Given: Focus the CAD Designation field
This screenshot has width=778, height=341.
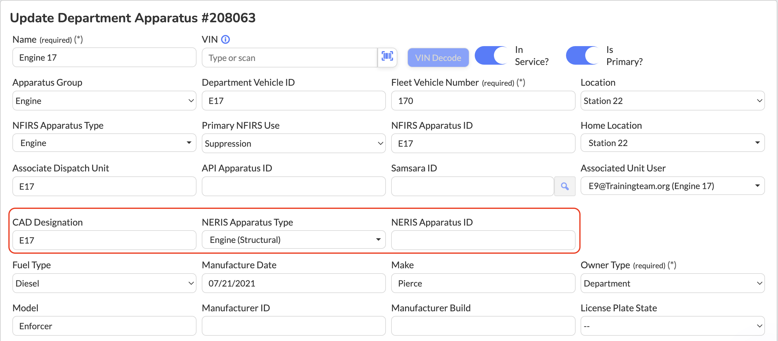Looking at the screenshot, I should [x=104, y=240].
